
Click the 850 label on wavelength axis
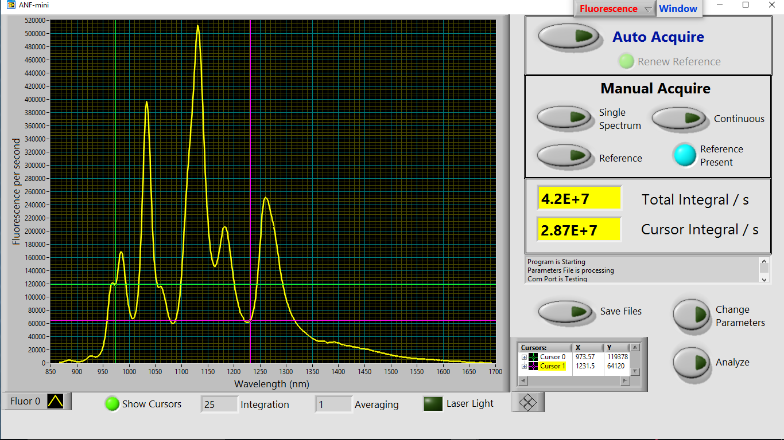tap(51, 371)
